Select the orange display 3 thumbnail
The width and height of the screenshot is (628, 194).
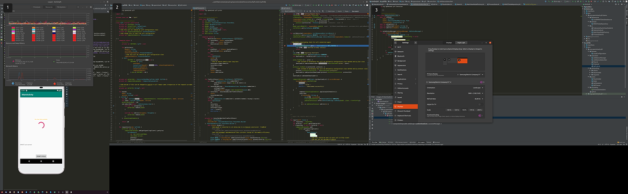point(462,61)
